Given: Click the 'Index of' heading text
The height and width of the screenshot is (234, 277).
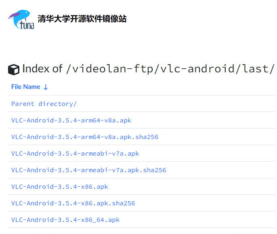Looking at the screenshot, I should [x=42, y=69].
